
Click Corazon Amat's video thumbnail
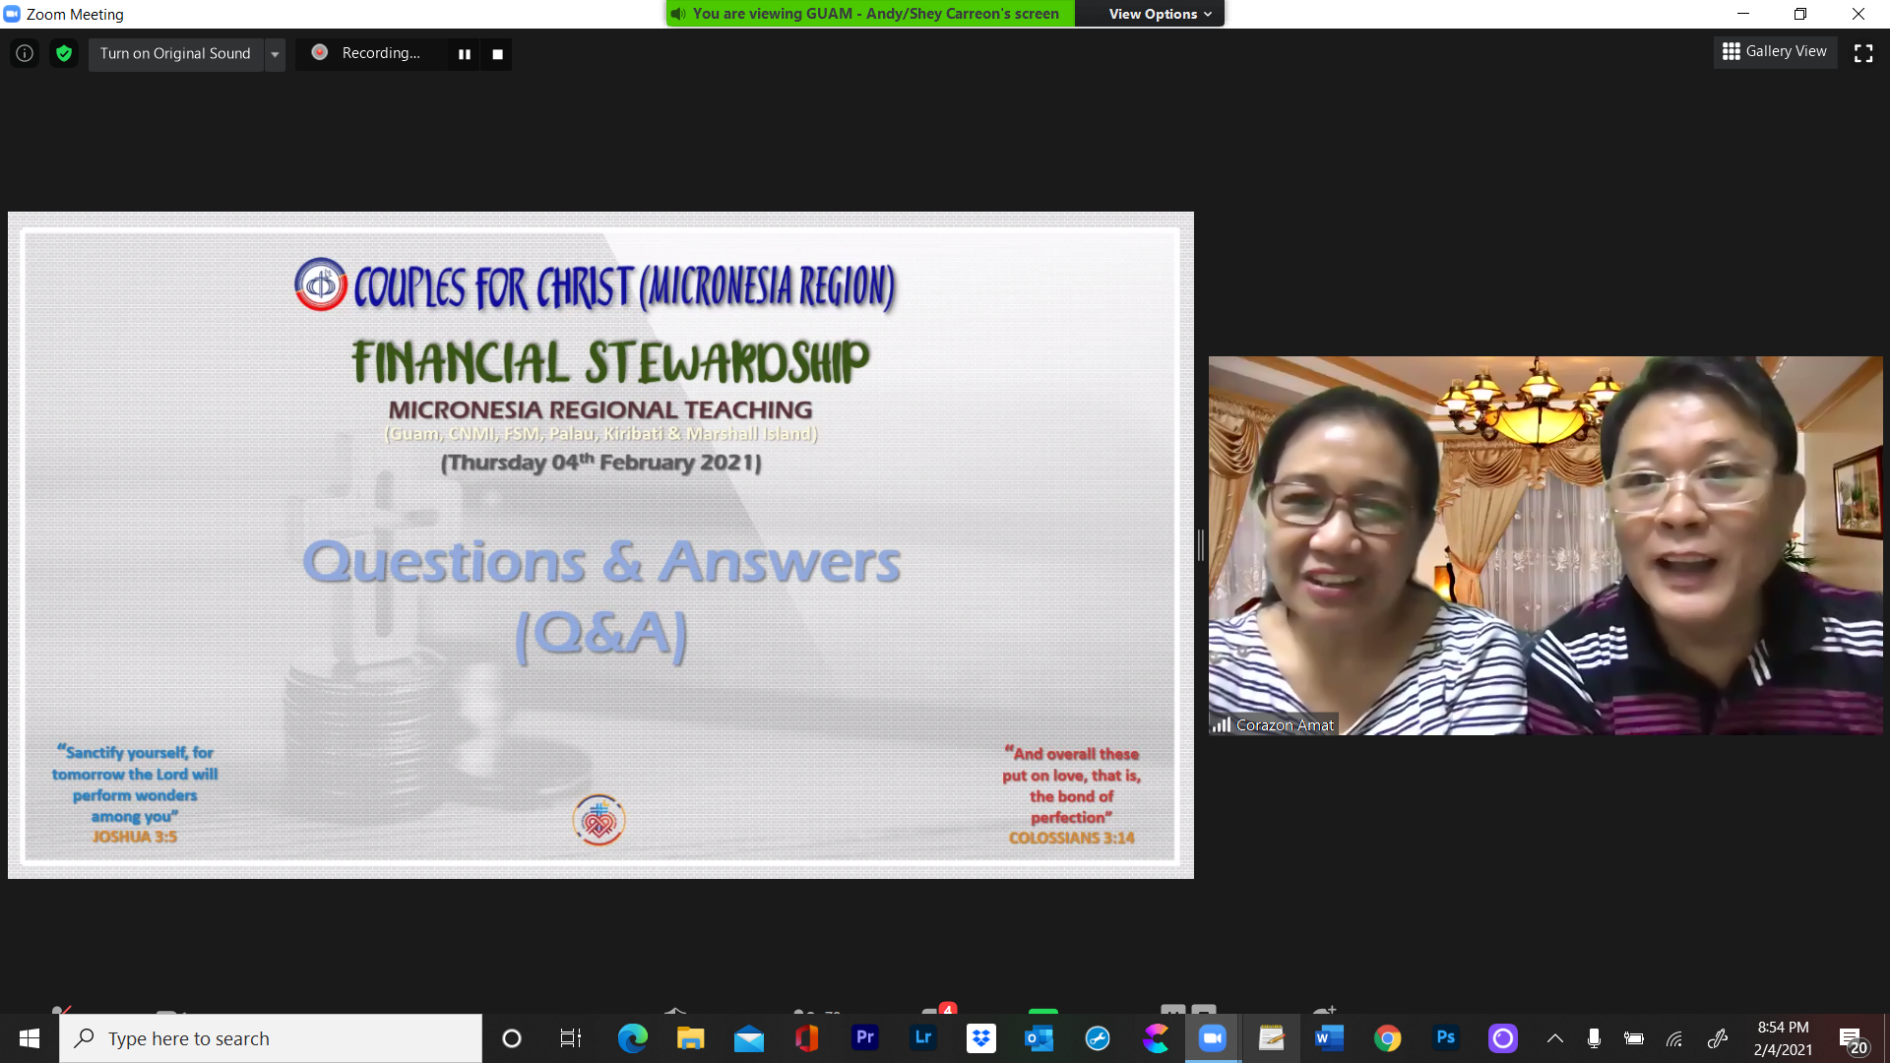(1545, 545)
